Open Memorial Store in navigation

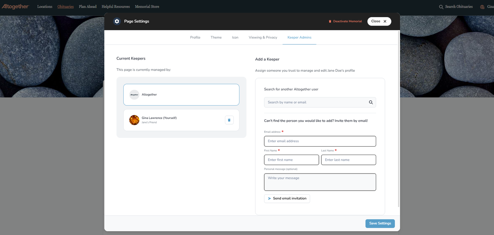pyautogui.click(x=147, y=7)
